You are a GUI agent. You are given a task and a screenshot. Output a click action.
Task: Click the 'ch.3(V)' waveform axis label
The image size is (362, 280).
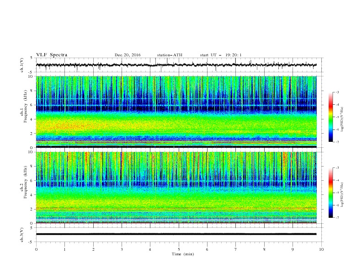click(22, 235)
